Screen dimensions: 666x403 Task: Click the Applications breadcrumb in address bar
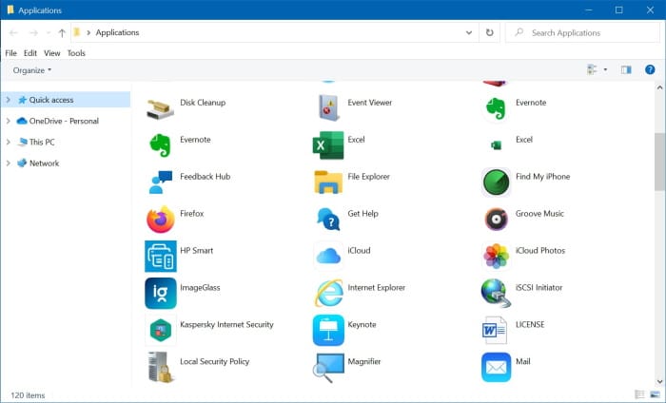pos(117,32)
